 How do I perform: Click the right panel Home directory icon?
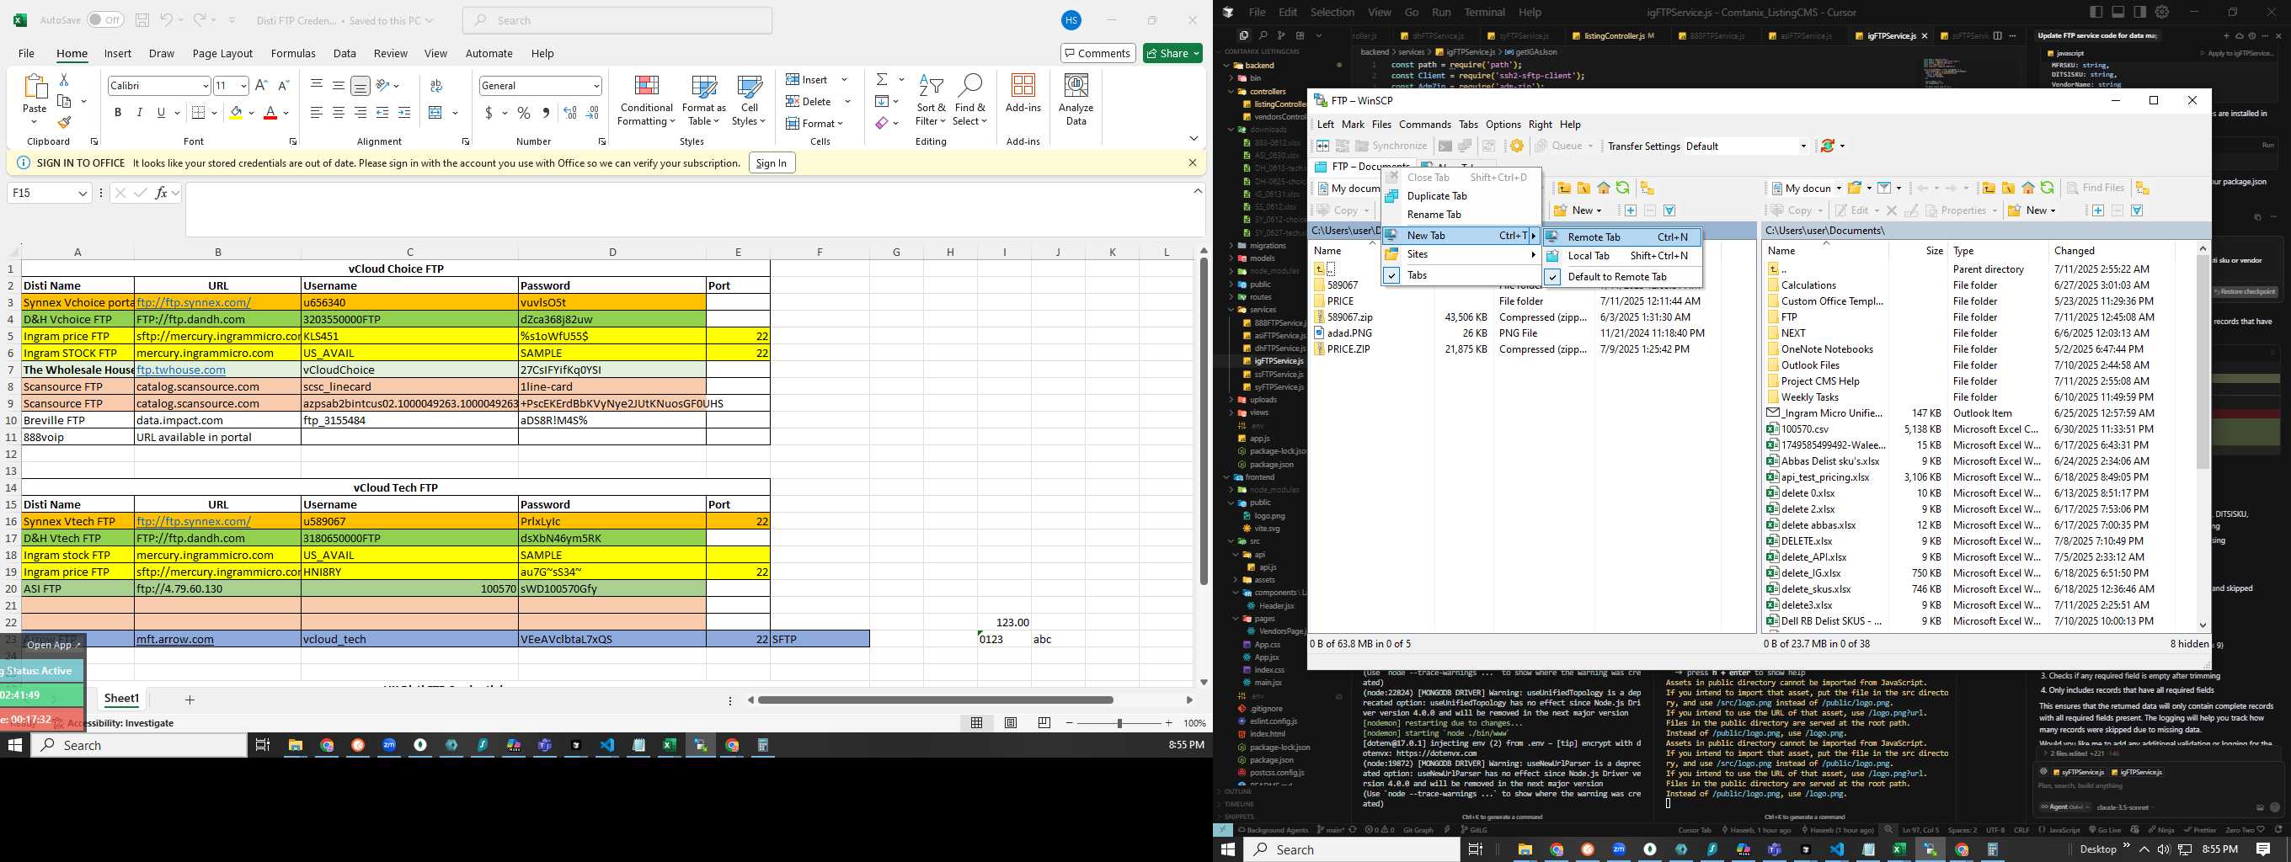[x=2027, y=188]
